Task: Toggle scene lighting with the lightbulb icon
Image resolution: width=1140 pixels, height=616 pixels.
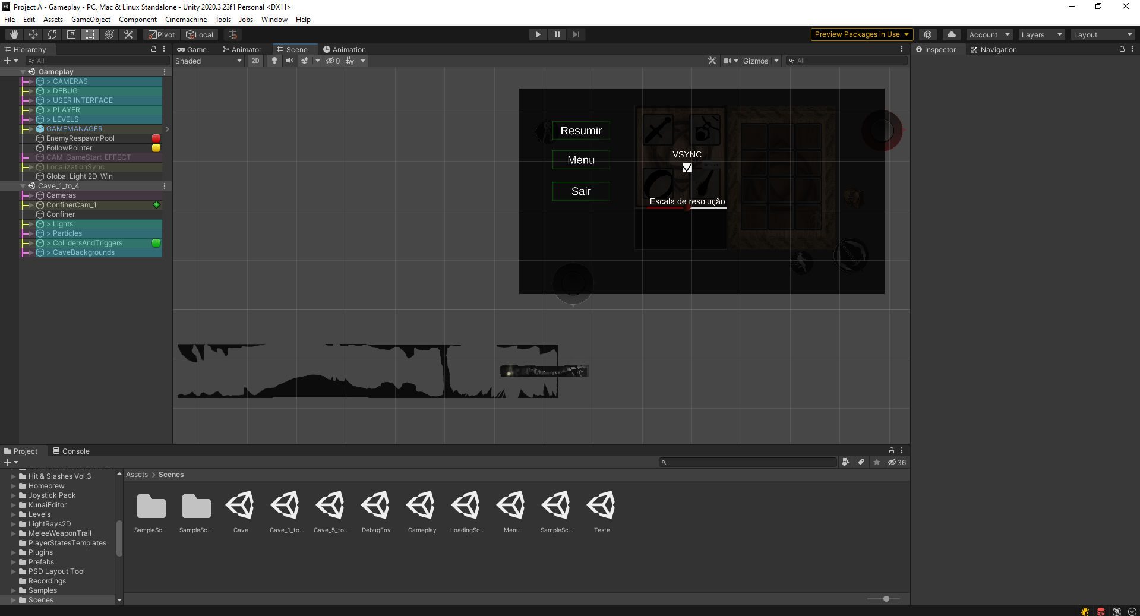Action: point(274,61)
